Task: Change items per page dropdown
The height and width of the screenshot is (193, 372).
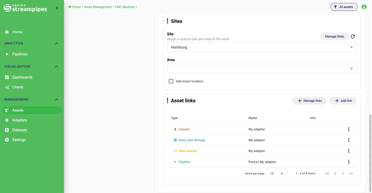Action: pyautogui.click(x=276, y=173)
